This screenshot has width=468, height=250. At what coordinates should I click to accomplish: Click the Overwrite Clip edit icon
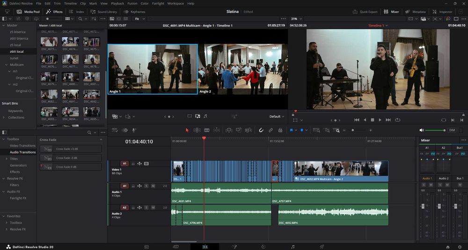[239, 130]
